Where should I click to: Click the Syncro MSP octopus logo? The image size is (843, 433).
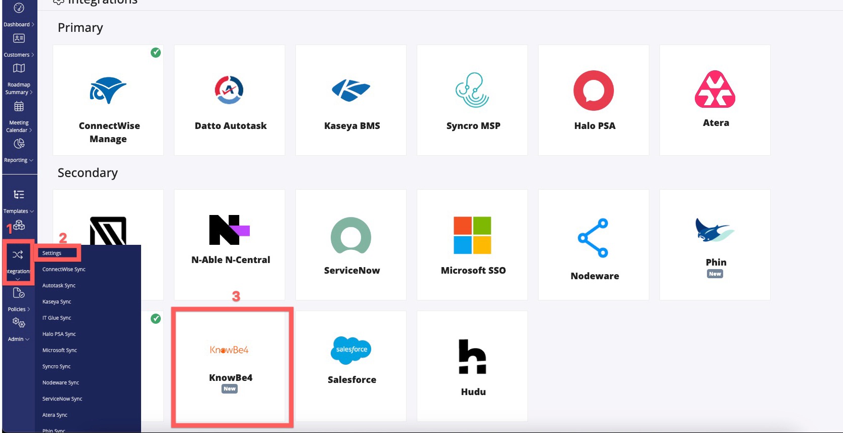[472, 90]
